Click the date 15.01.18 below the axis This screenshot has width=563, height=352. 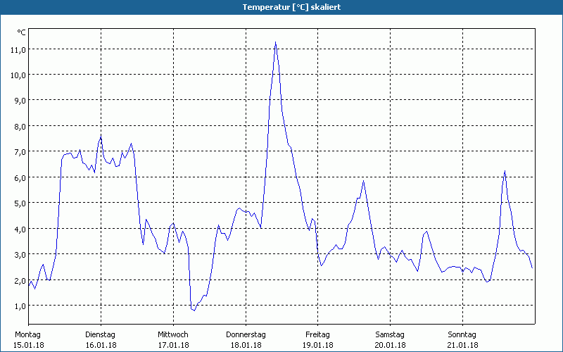[x=28, y=345]
